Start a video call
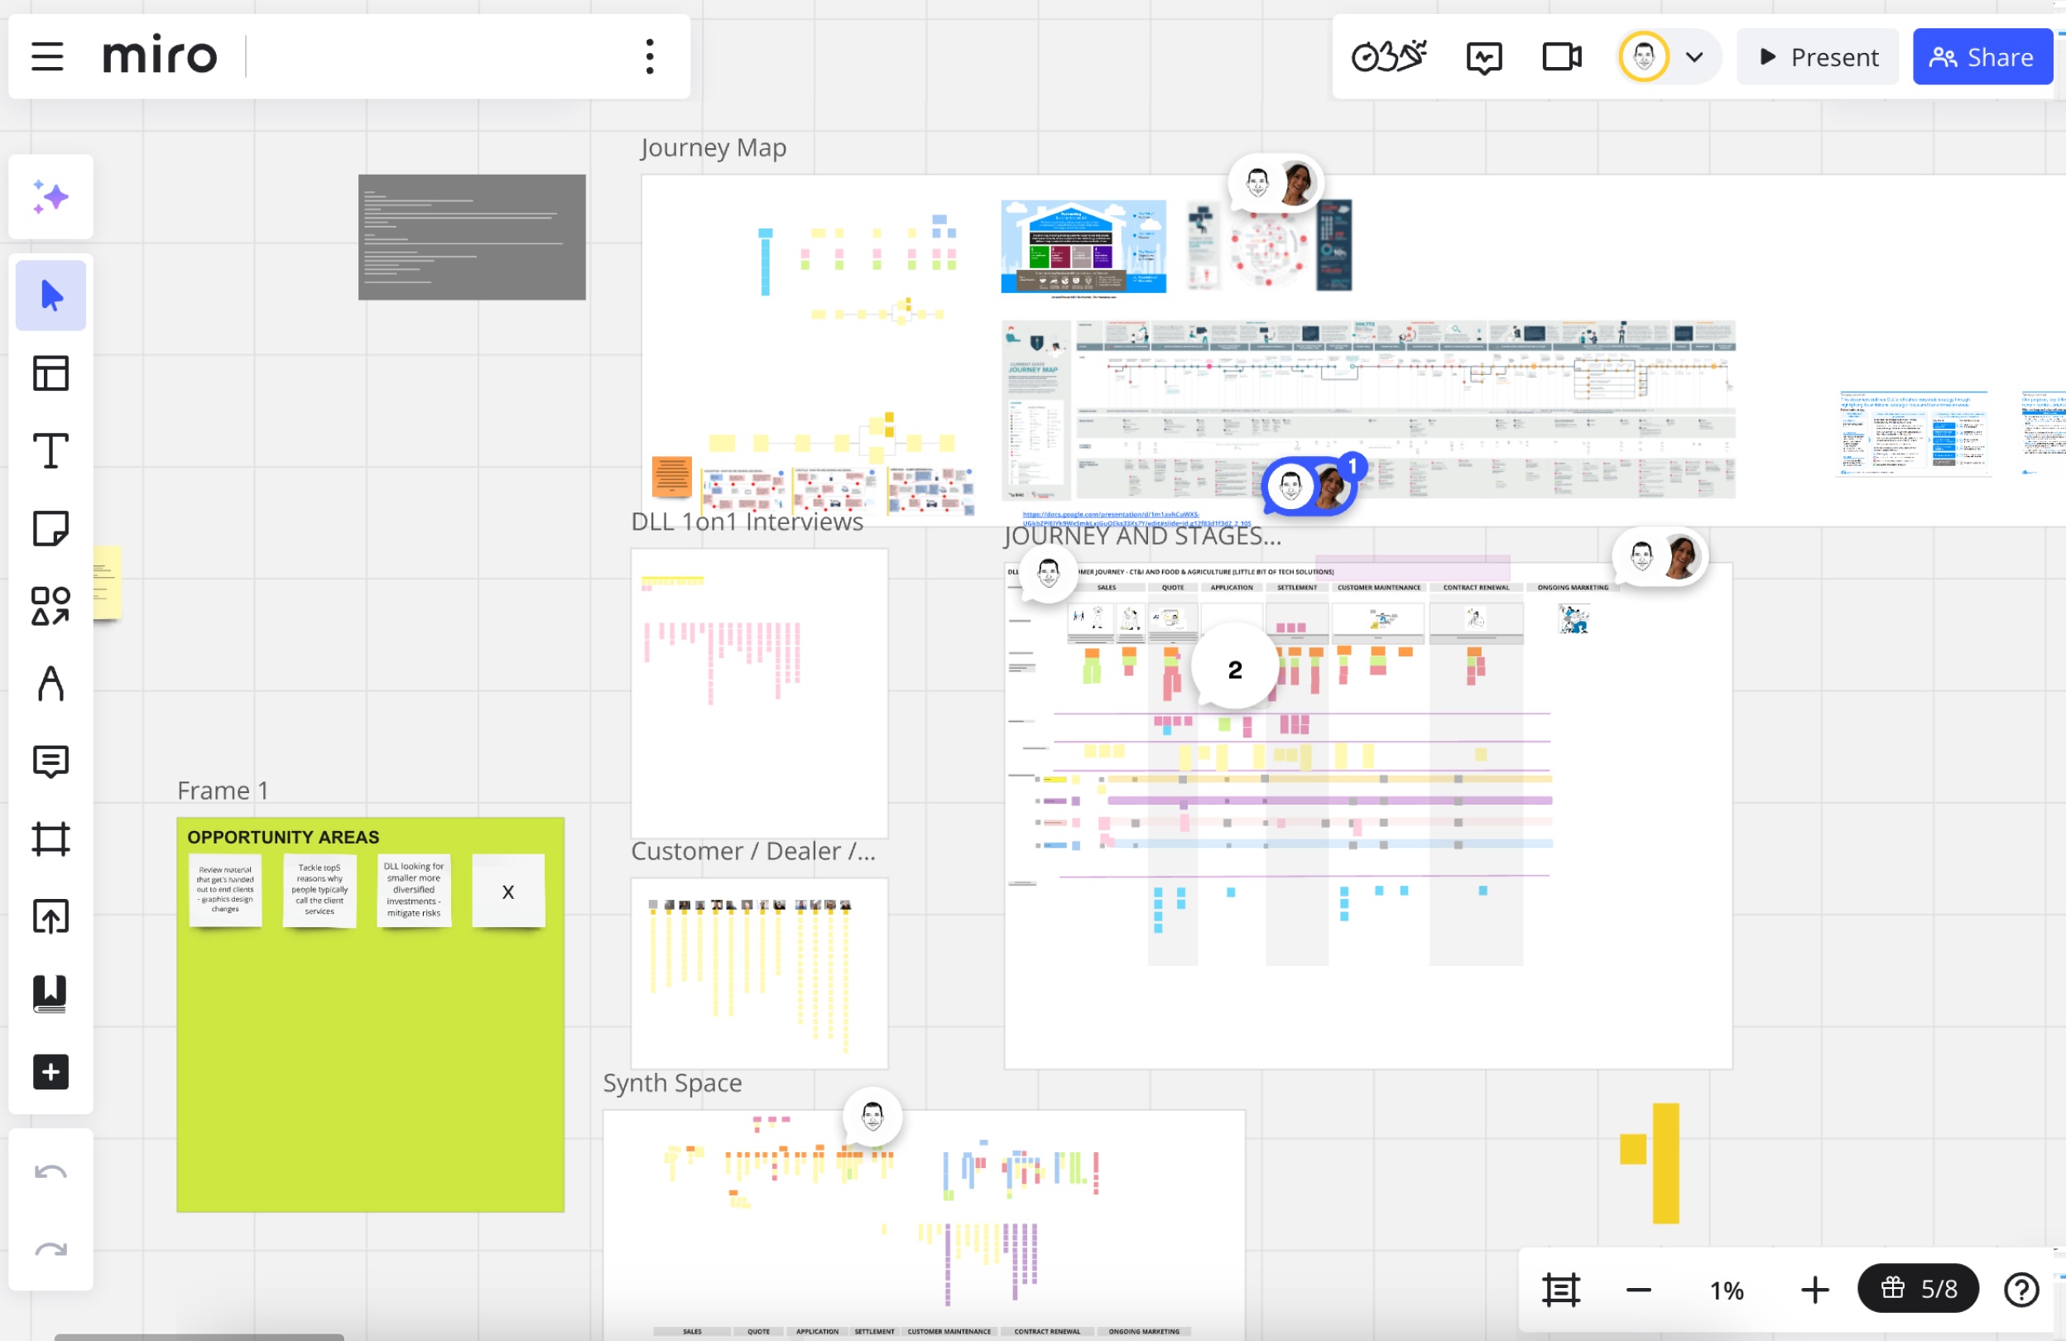2066x1341 pixels. [1560, 56]
